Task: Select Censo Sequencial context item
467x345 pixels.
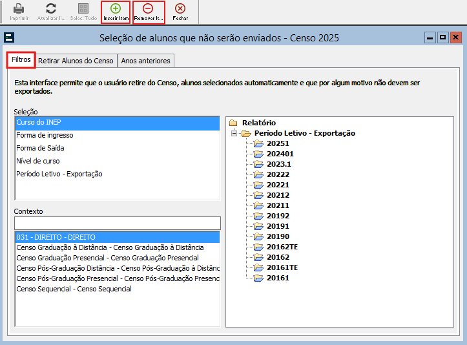Action: coord(118,289)
